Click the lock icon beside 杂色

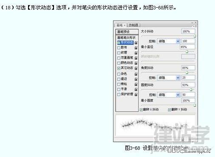pos(136,74)
